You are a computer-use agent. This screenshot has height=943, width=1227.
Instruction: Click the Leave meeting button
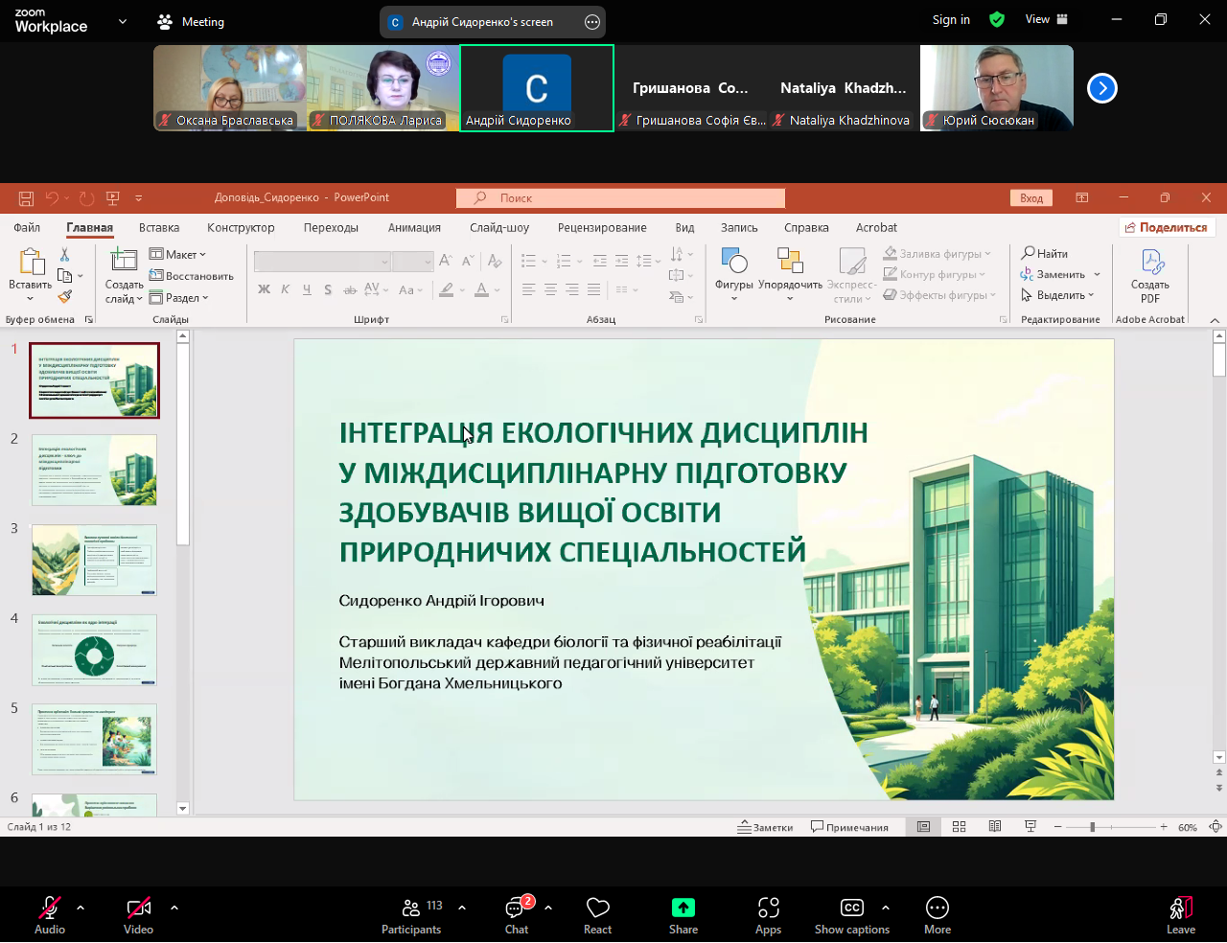(1181, 914)
